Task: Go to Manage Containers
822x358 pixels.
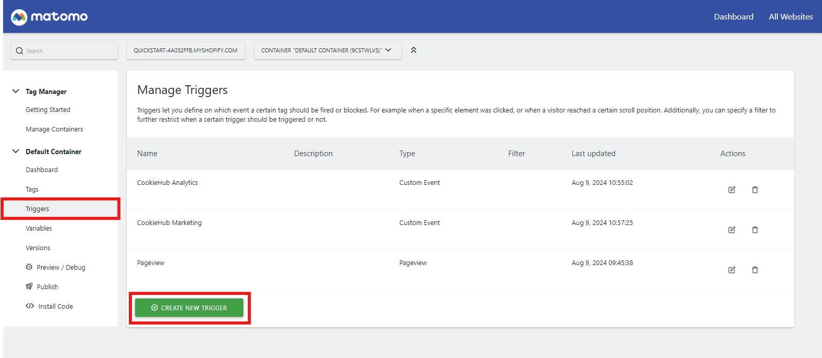Action: 54,129
